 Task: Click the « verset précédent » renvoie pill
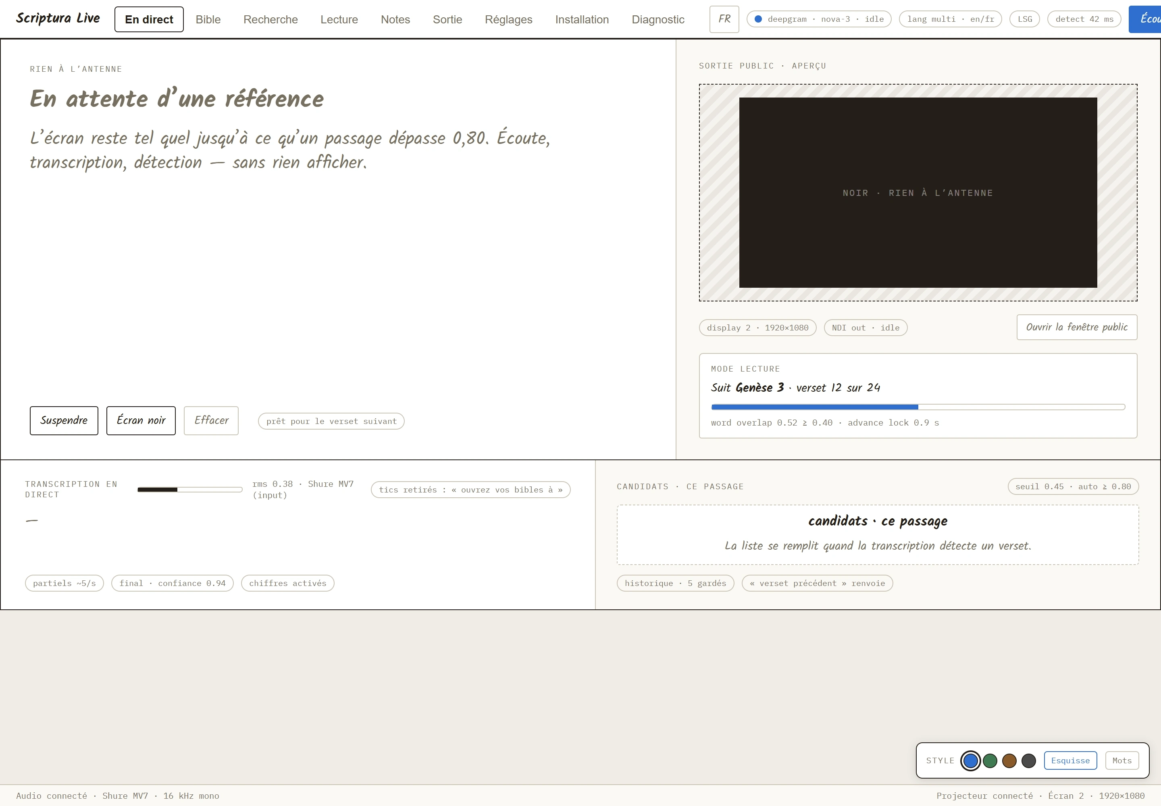[x=817, y=583]
